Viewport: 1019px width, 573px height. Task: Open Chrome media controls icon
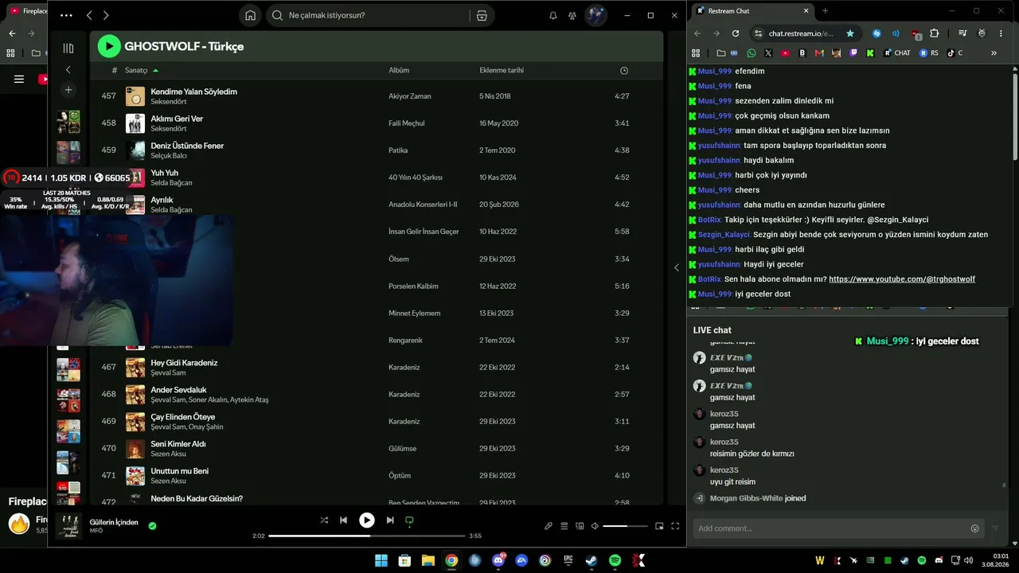pos(962,33)
